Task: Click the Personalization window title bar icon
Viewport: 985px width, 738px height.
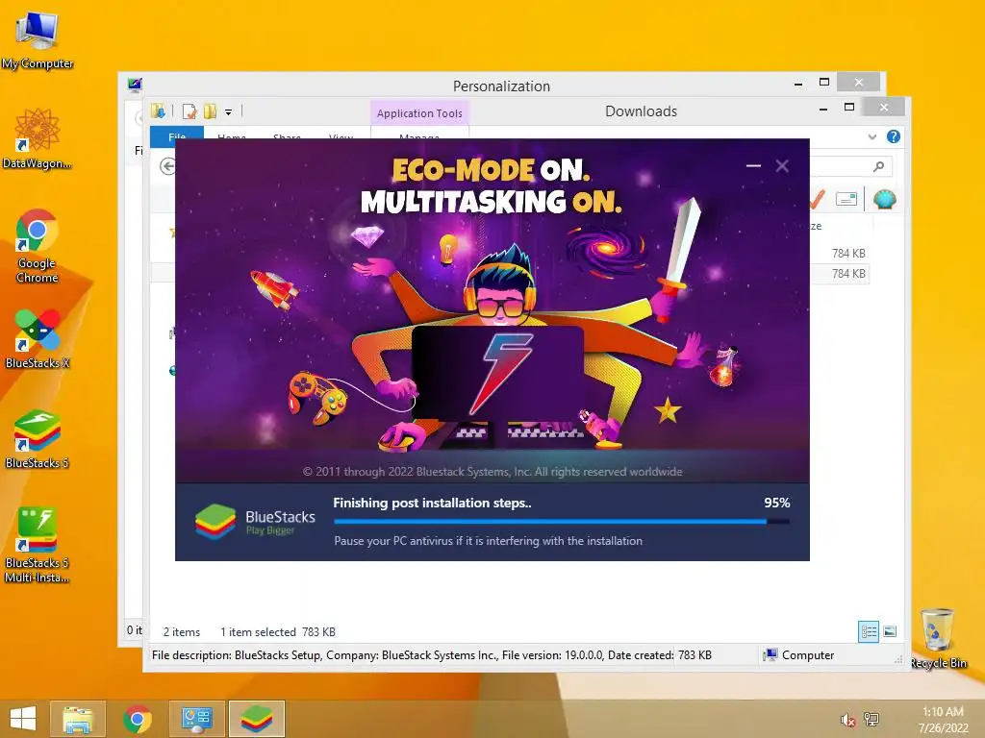Action: (x=135, y=85)
